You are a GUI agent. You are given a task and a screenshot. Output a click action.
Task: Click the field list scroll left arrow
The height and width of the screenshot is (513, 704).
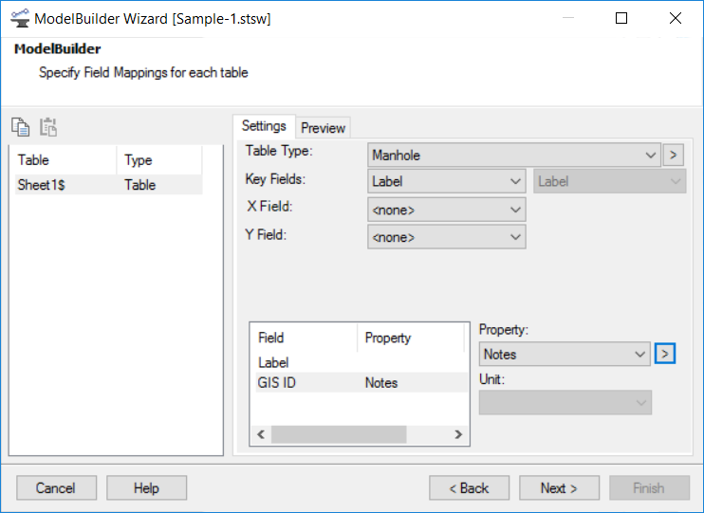[261, 434]
